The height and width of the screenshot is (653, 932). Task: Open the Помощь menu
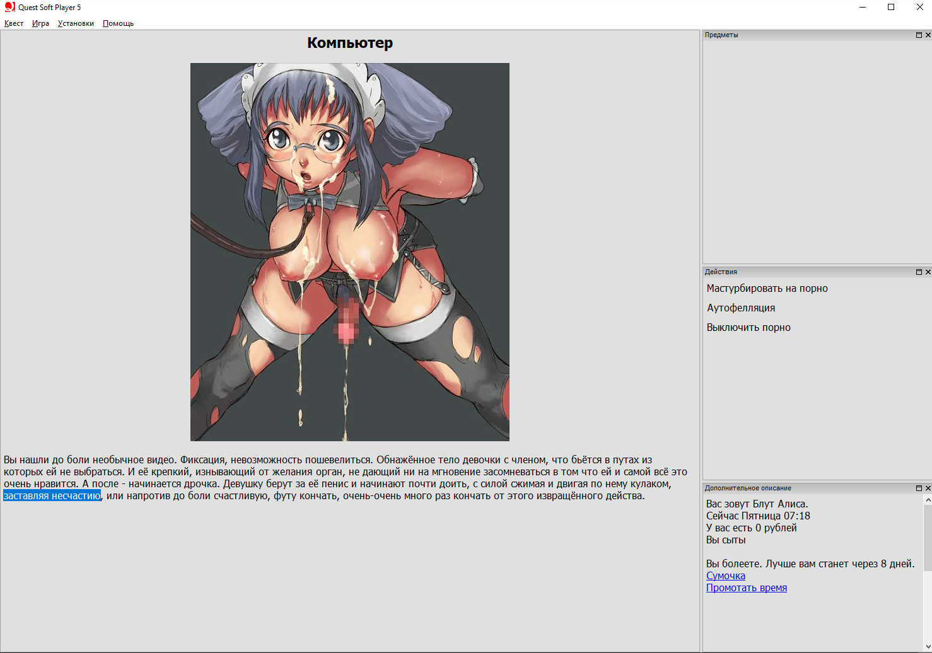pyautogui.click(x=118, y=23)
